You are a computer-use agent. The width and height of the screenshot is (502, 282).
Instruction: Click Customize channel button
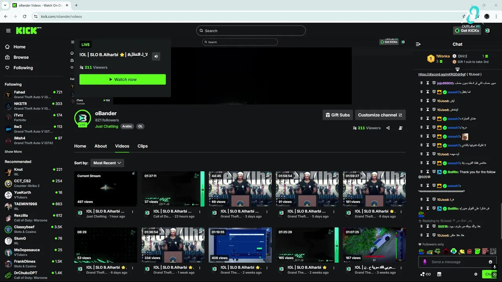pyautogui.click(x=380, y=115)
